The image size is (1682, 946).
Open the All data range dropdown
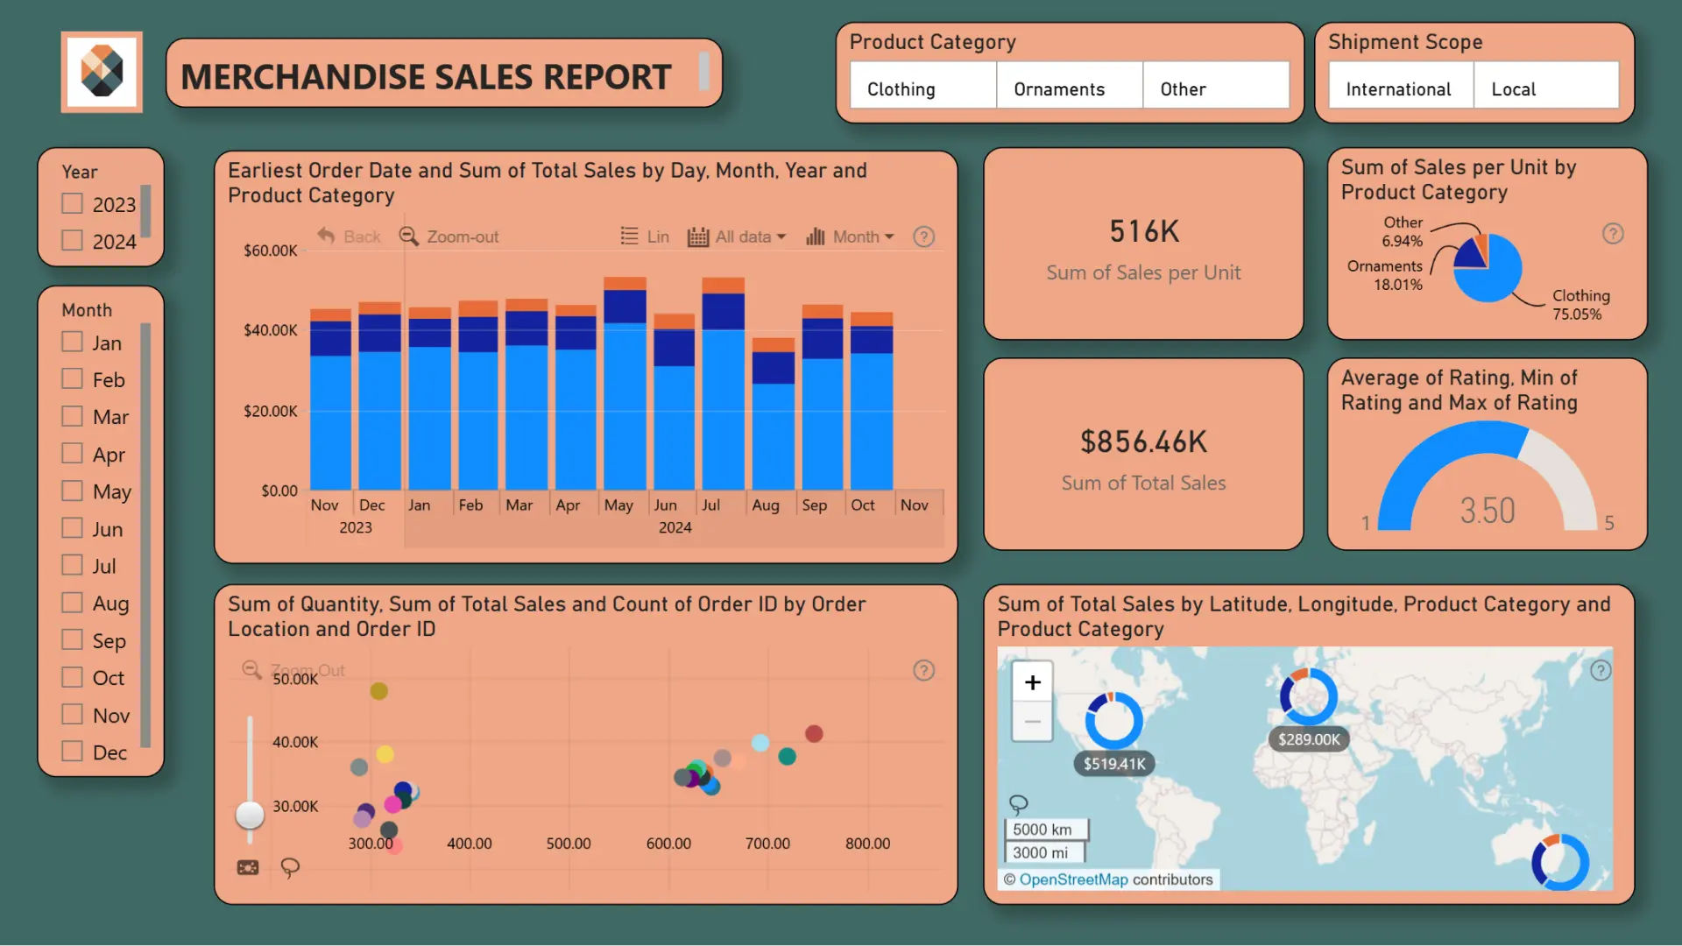click(737, 236)
